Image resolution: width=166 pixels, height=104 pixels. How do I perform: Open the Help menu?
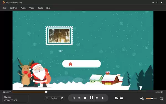48,8
